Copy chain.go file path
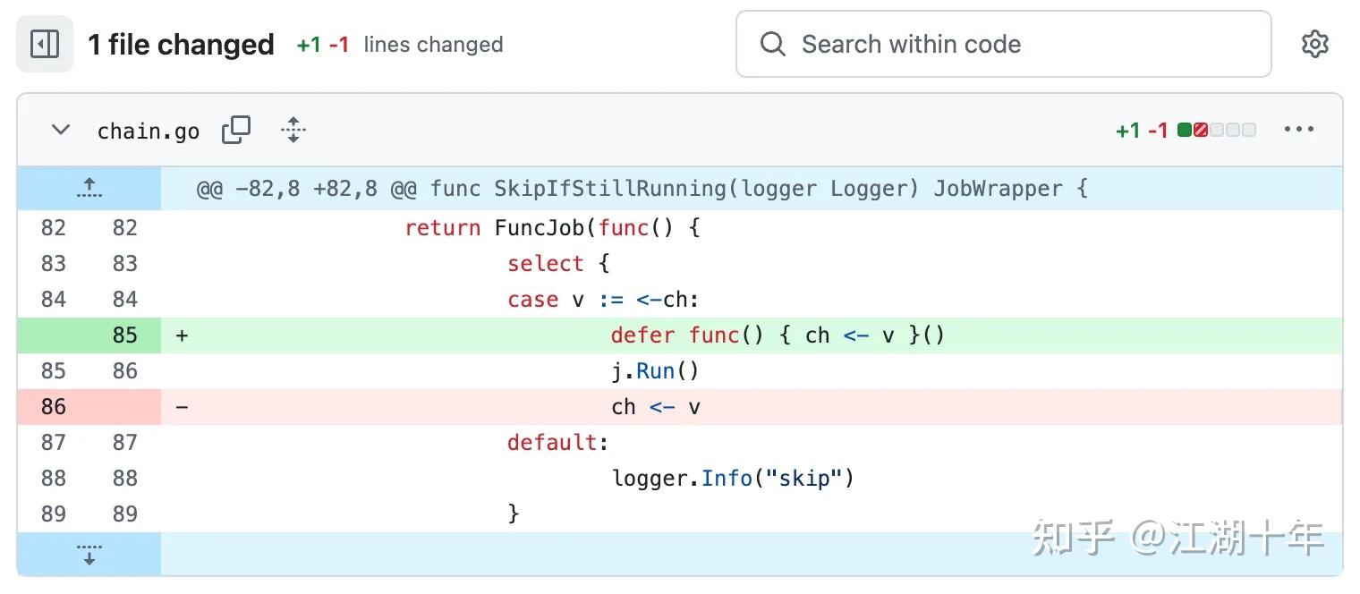 (x=236, y=131)
